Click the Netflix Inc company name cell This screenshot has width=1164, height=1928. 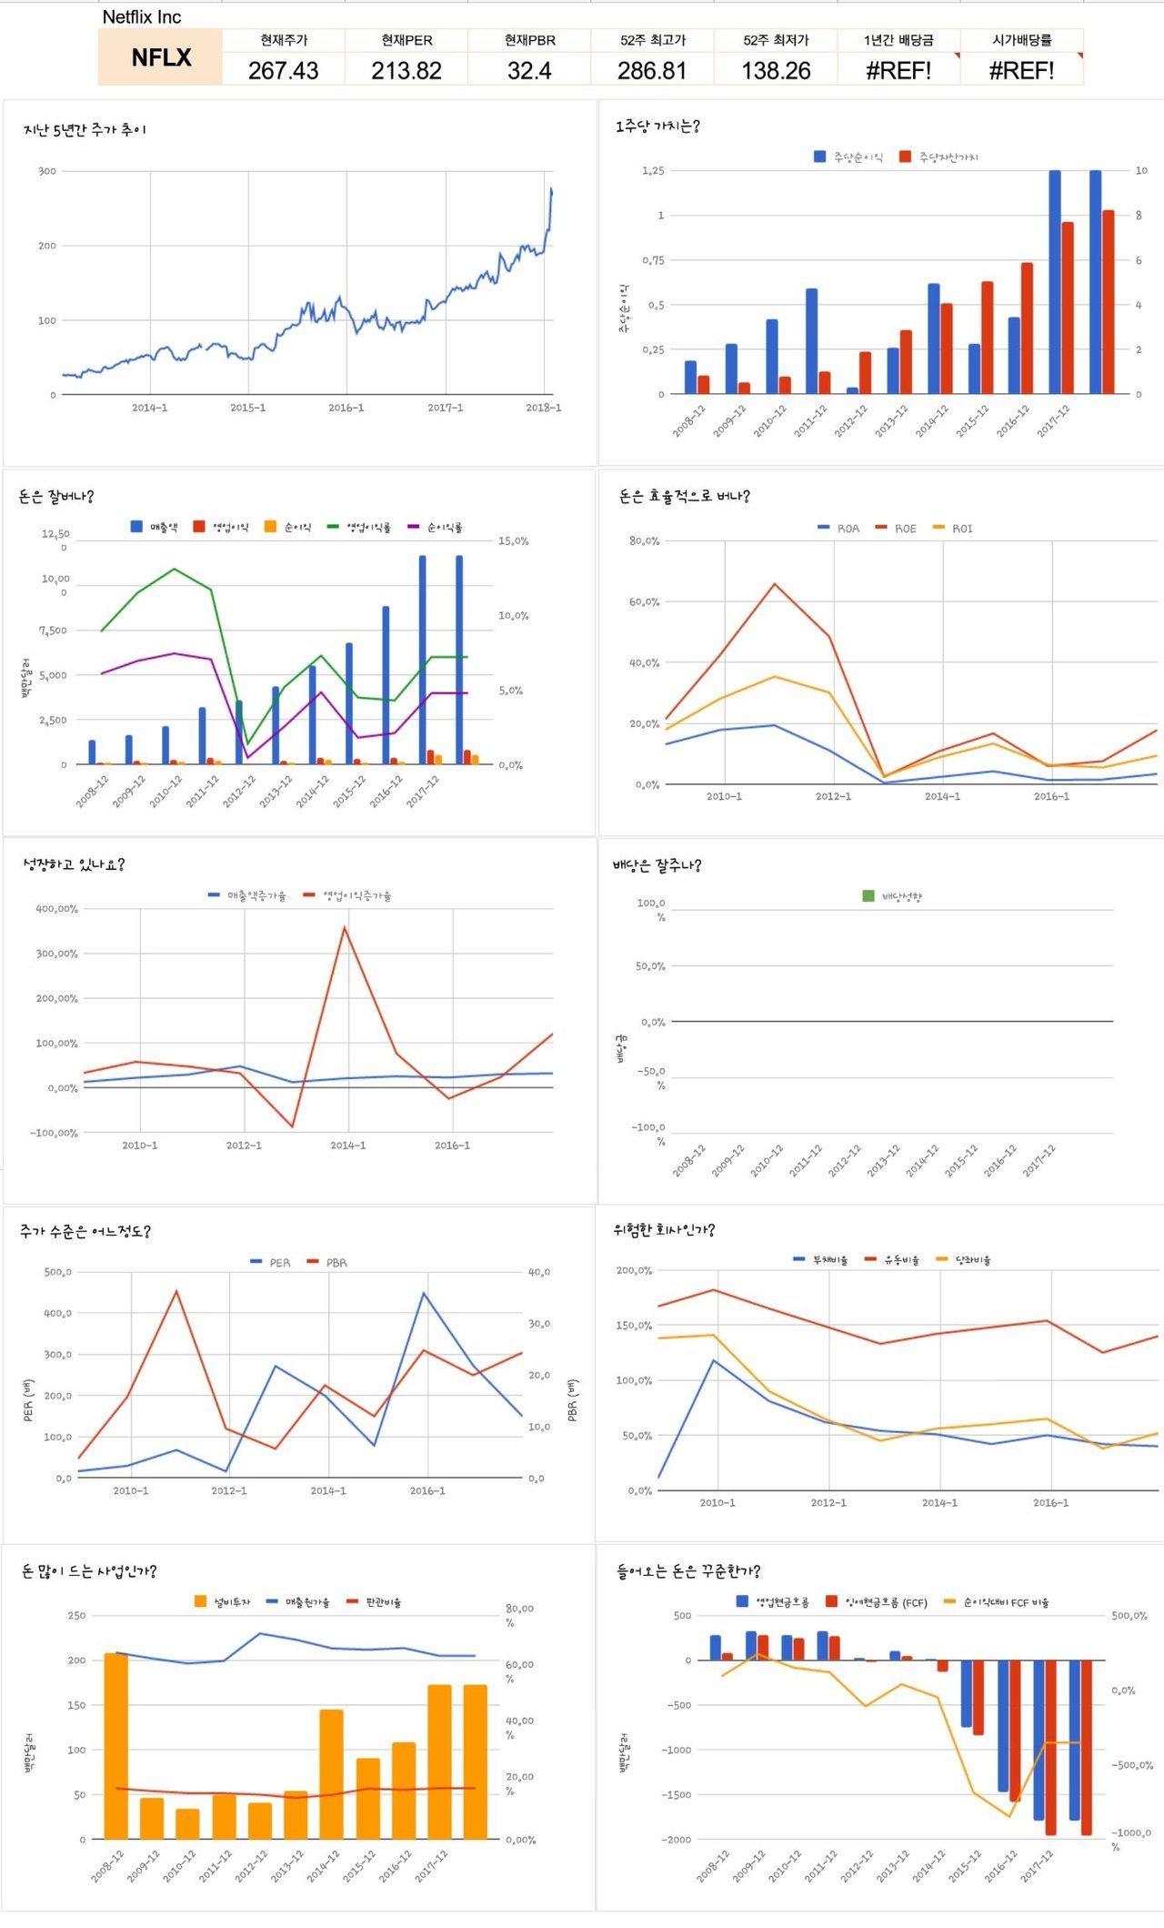142,17
